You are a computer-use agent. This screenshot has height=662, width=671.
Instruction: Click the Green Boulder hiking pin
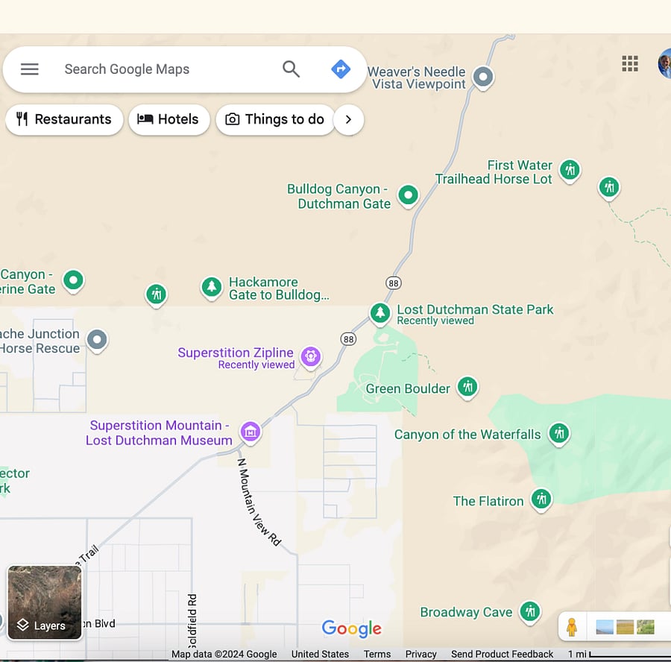coord(467,387)
